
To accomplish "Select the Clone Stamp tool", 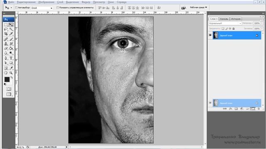I will 6,44.
